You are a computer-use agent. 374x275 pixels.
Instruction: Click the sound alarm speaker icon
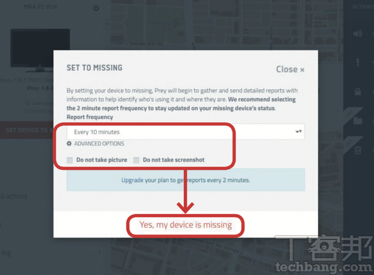(358, 34)
